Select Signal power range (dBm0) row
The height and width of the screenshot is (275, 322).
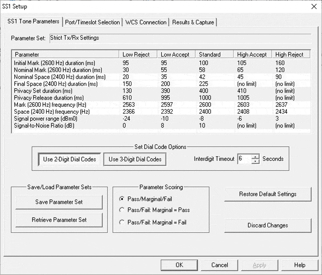pos(161,119)
